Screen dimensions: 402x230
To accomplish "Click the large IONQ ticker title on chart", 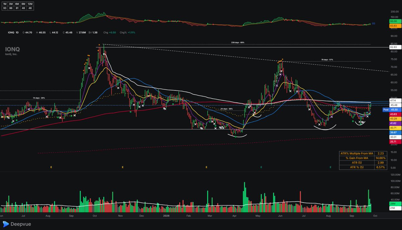I will 12,49.
